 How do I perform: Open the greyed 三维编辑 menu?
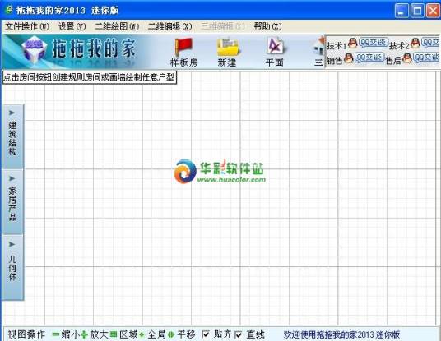(223, 26)
